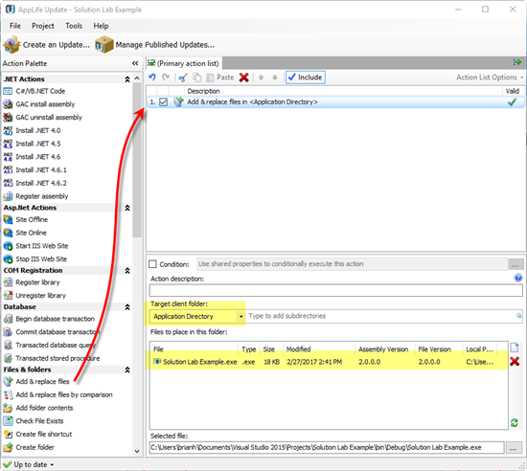Select Create file shortcut action
Image resolution: width=527 pixels, height=471 pixels.
(x=37, y=434)
